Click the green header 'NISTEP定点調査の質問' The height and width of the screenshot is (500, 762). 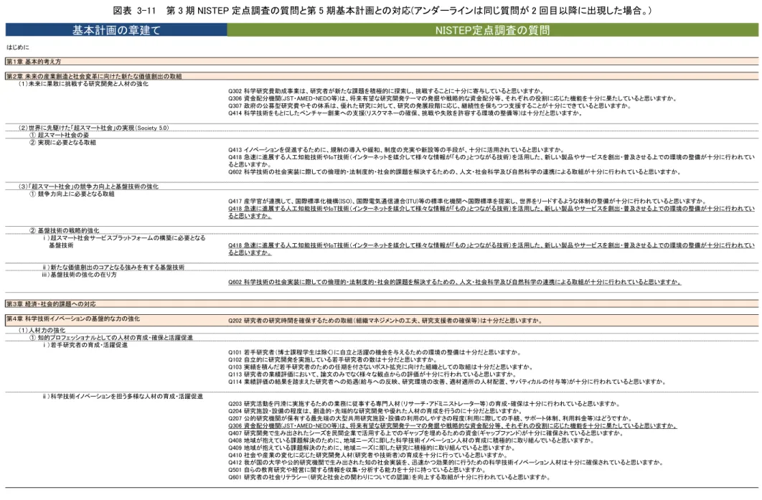[x=492, y=29]
